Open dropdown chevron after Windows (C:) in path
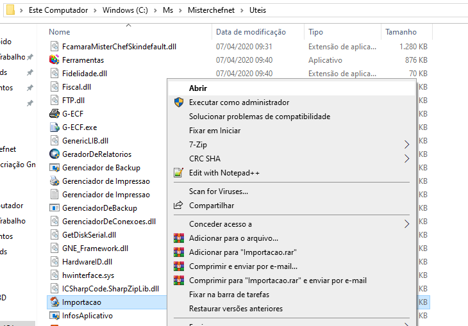Screen dimensions: 468x326 click(x=156, y=10)
